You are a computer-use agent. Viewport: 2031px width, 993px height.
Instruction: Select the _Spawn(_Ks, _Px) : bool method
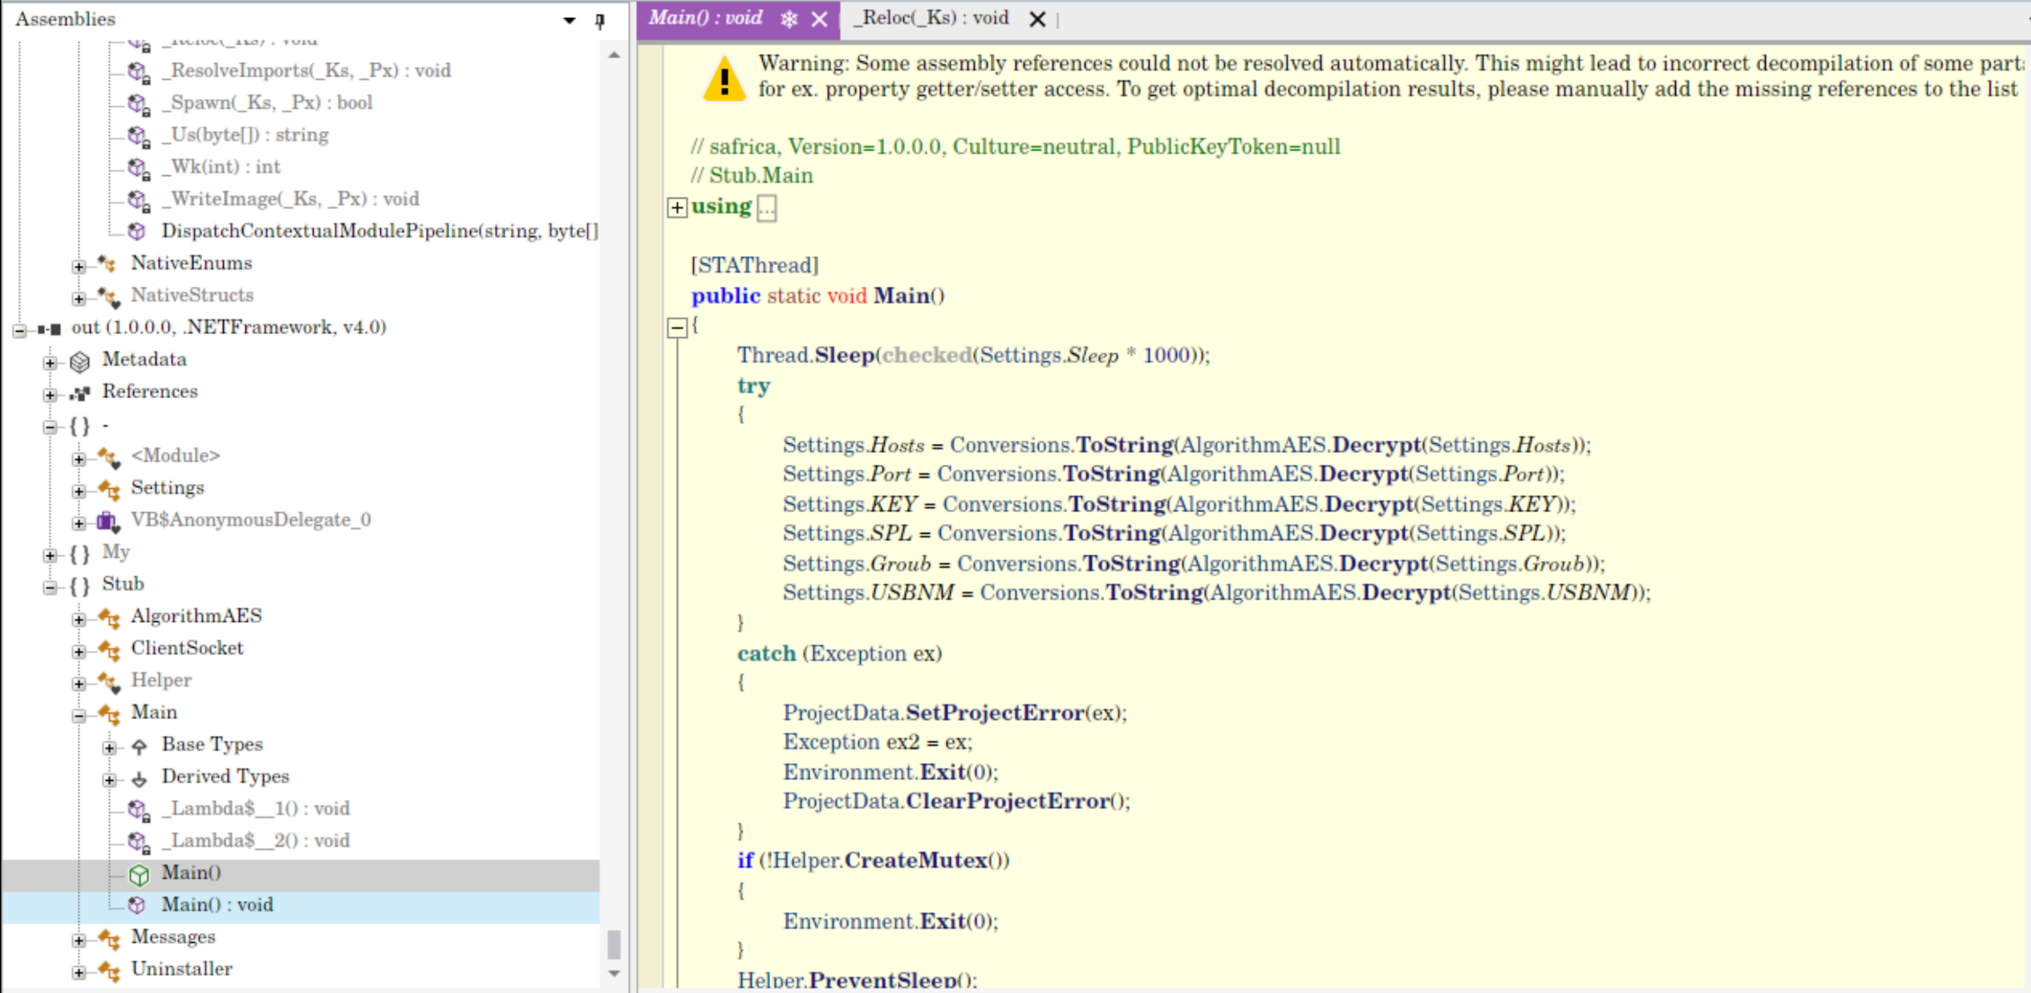point(267,102)
